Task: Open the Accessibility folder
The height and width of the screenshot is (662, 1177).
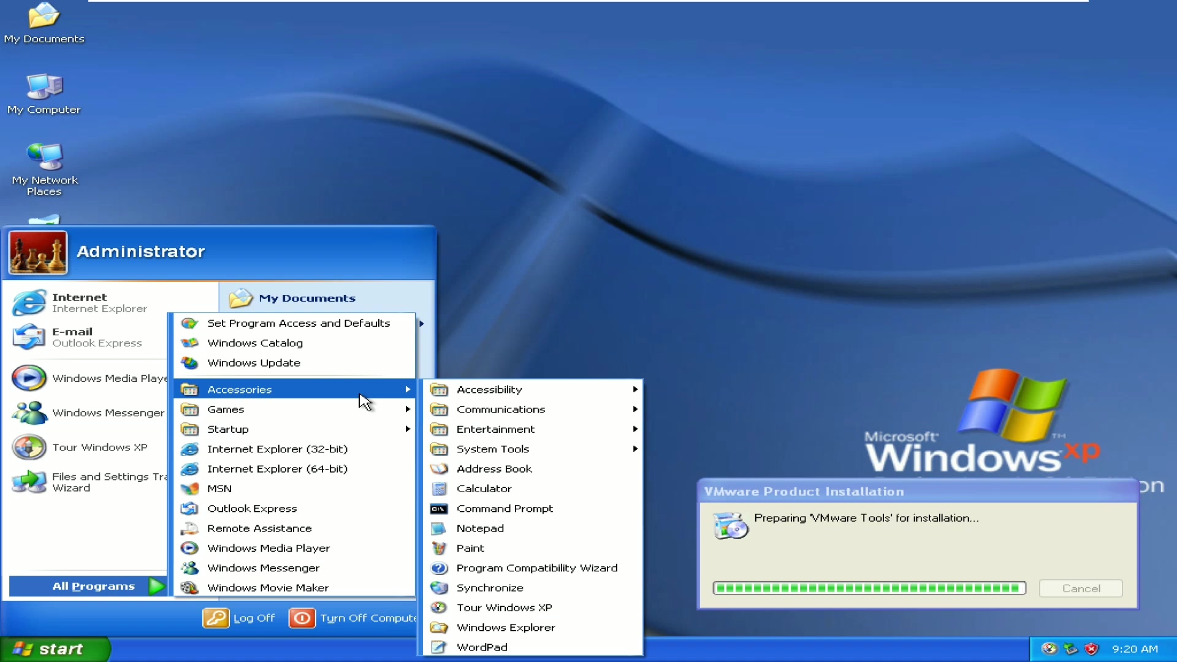Action: click(533, 389)
